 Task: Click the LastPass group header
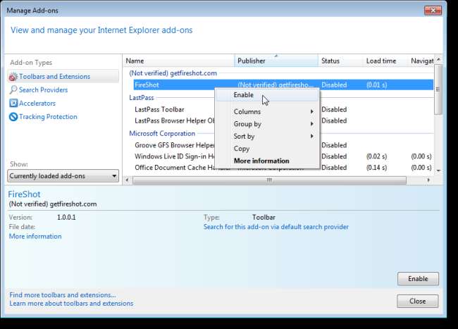pyautogui.click(x=142, y=97)
